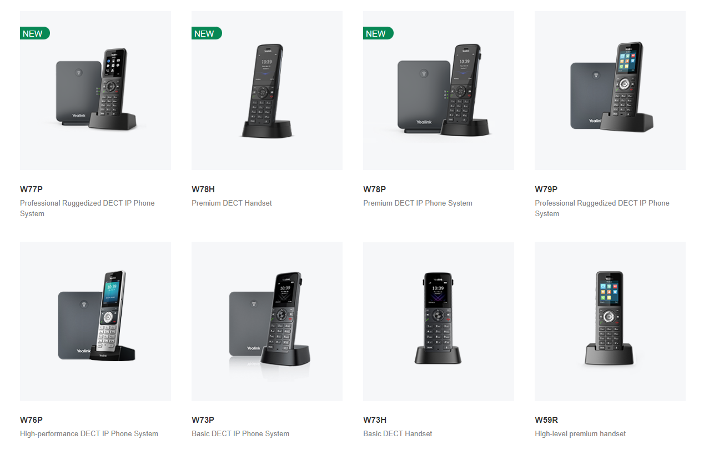The width and height of the screenshot is (704, 454).
Task: Click the NEW badge on W77P
Action: 34,33
